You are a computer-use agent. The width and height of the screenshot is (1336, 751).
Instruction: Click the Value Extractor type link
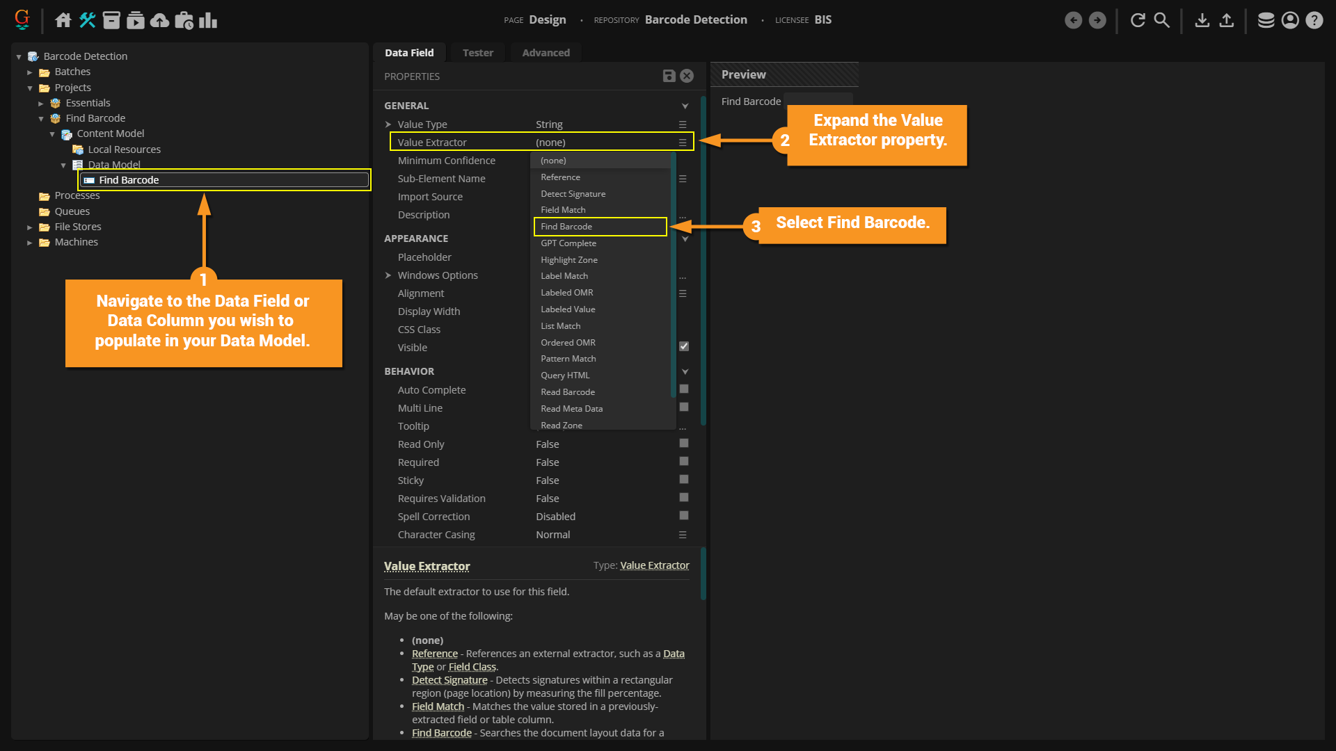(x=654, y=565)
